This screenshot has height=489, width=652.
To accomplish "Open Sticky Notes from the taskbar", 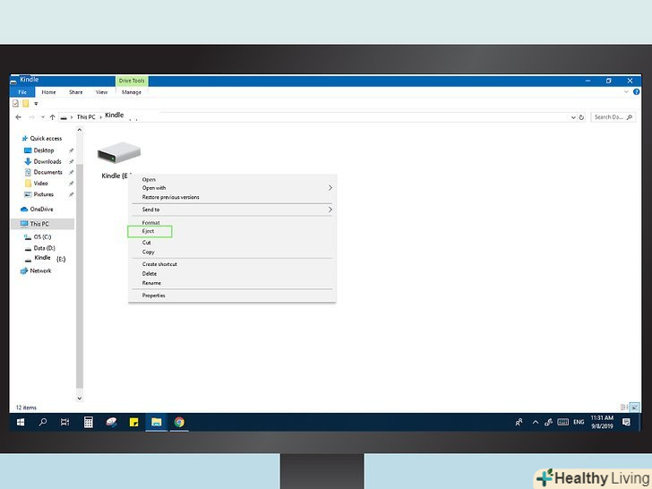I will (x=134, y=422).
